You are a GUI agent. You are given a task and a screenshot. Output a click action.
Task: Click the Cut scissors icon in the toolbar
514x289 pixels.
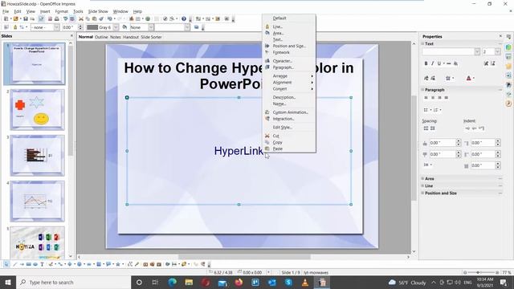click(81, 19)
